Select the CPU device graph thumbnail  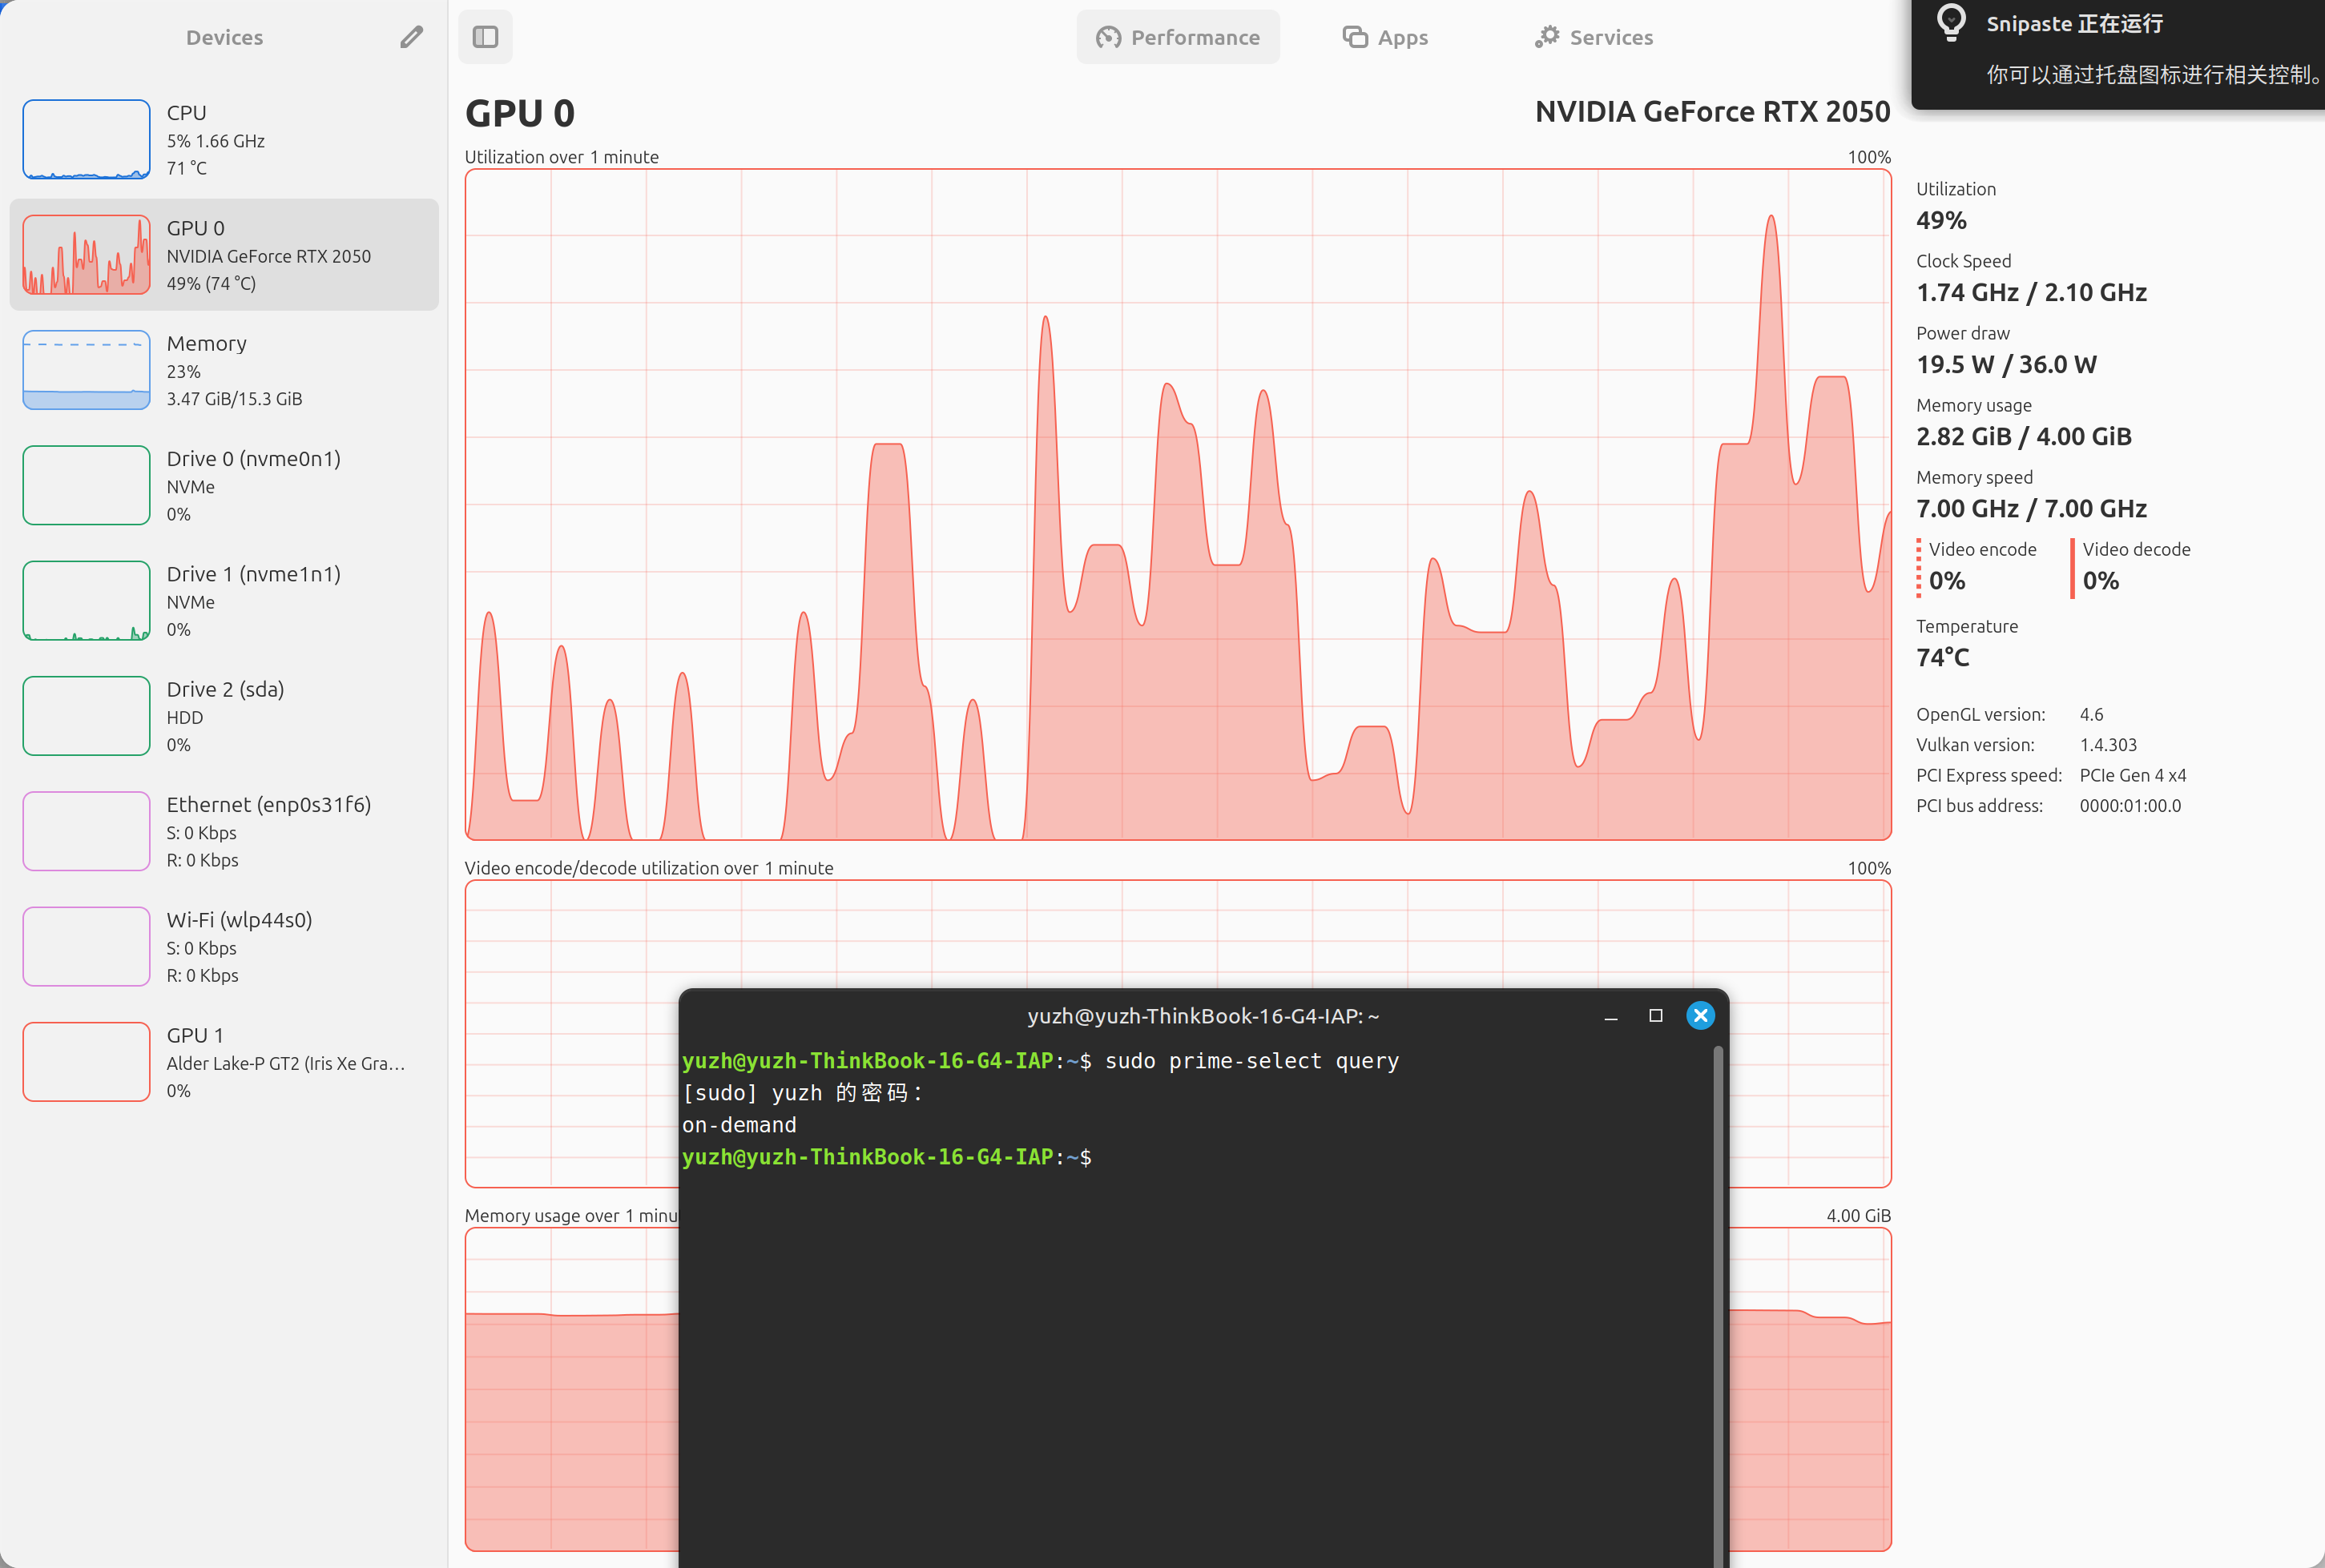pos(86,139)
